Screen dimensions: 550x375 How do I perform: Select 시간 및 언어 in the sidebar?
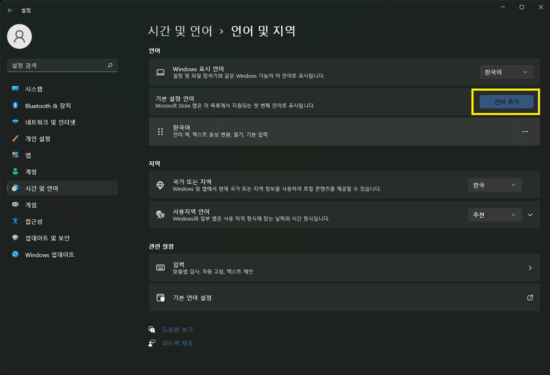(14, 188)
